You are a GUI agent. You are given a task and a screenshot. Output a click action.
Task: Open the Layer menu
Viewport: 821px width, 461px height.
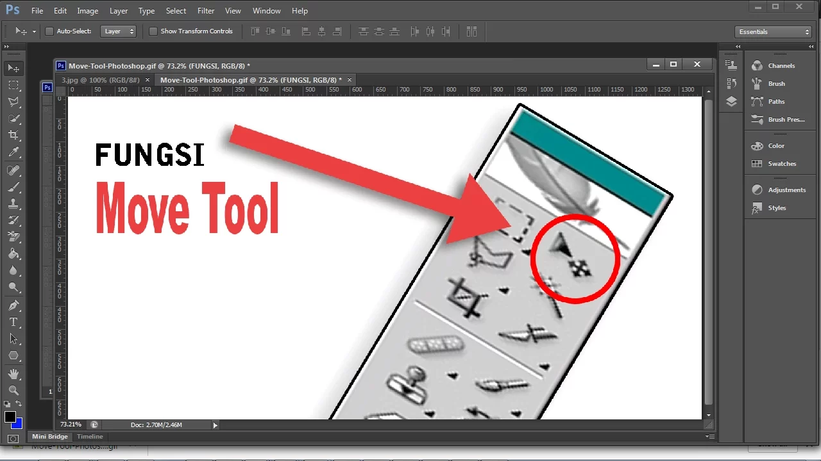click(x=119, y=11)
